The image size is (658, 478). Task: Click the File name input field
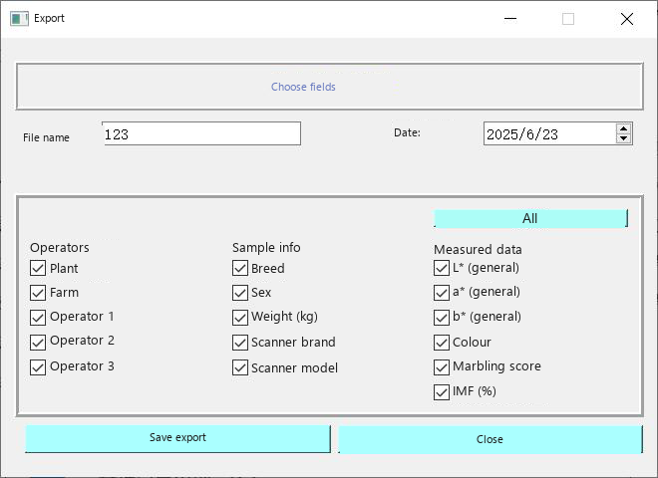click(201, 133)
